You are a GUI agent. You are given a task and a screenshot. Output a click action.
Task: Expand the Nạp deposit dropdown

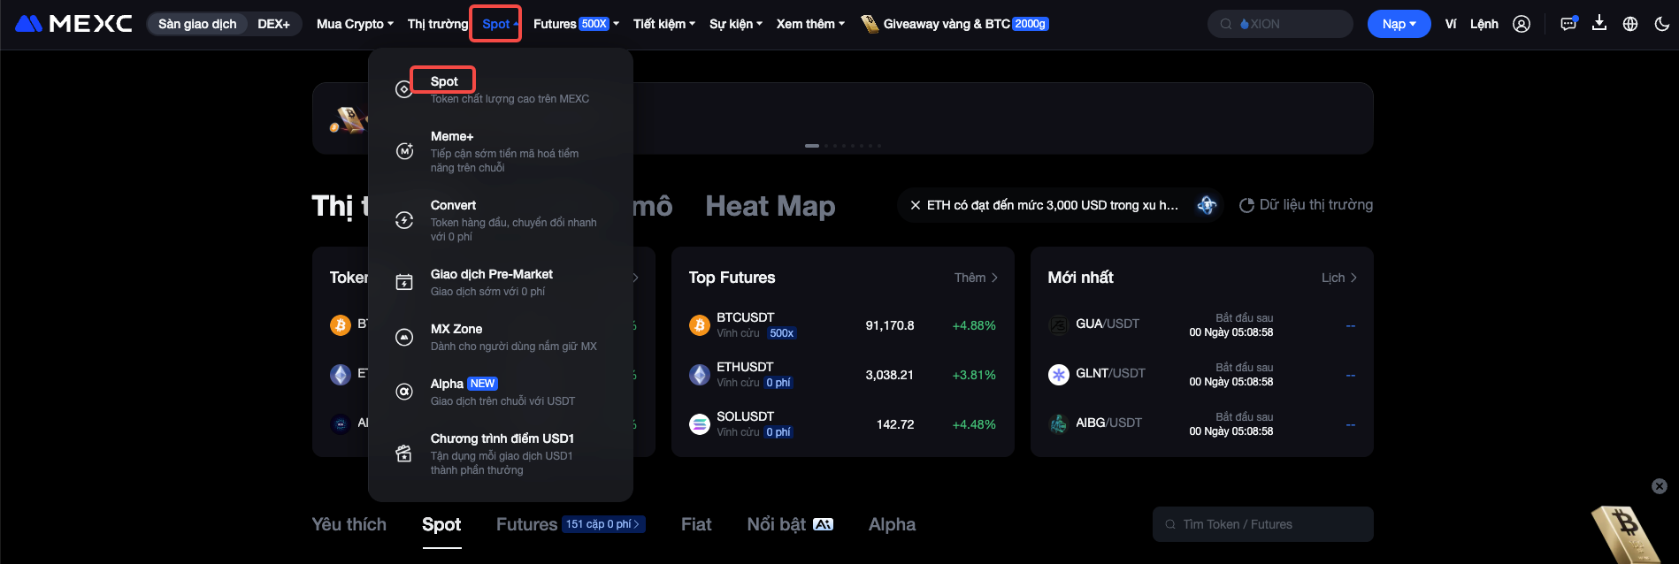coord(1399,24)
